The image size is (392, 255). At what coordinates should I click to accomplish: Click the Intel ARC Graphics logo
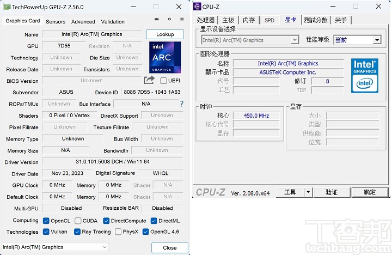pyautogui.click(x=165, y=57)
